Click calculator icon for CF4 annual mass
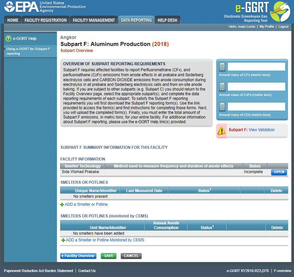Screen dimensions: 294x277 pyautogui.click(x=222, y=67)
